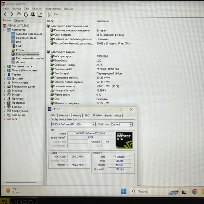Viewport: 204px width, 204px height.
Task: Click the Task View taskbar icon
Action: [185, 192]
